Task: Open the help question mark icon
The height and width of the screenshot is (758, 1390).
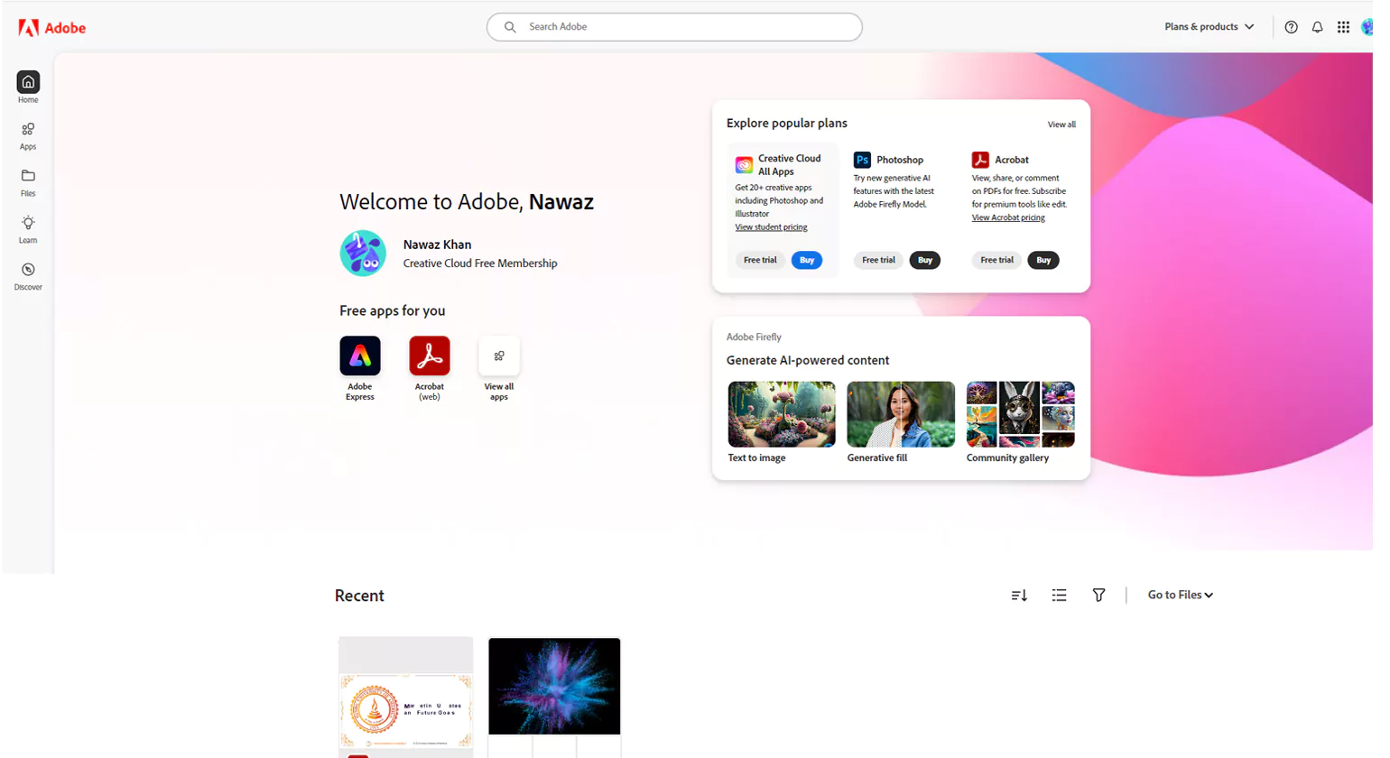Action: [1291, 26]
